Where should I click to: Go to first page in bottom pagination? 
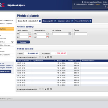40,89
